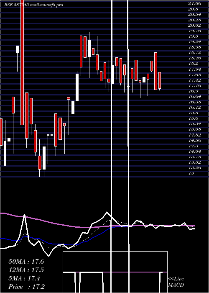Select the 16.38 price axis label
Screen dimensions: 209x293
click(x=194, y=102)
